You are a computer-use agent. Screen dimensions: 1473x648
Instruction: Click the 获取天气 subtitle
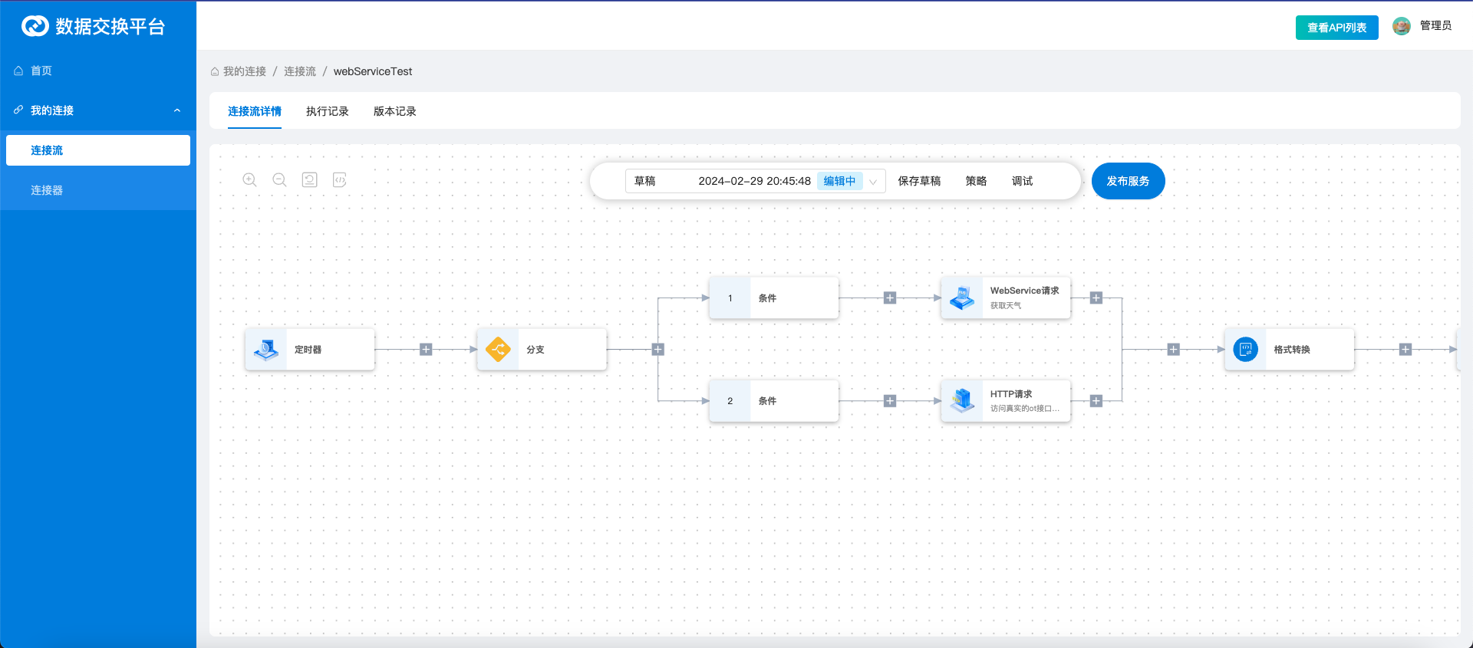(x=1006, y=305)
